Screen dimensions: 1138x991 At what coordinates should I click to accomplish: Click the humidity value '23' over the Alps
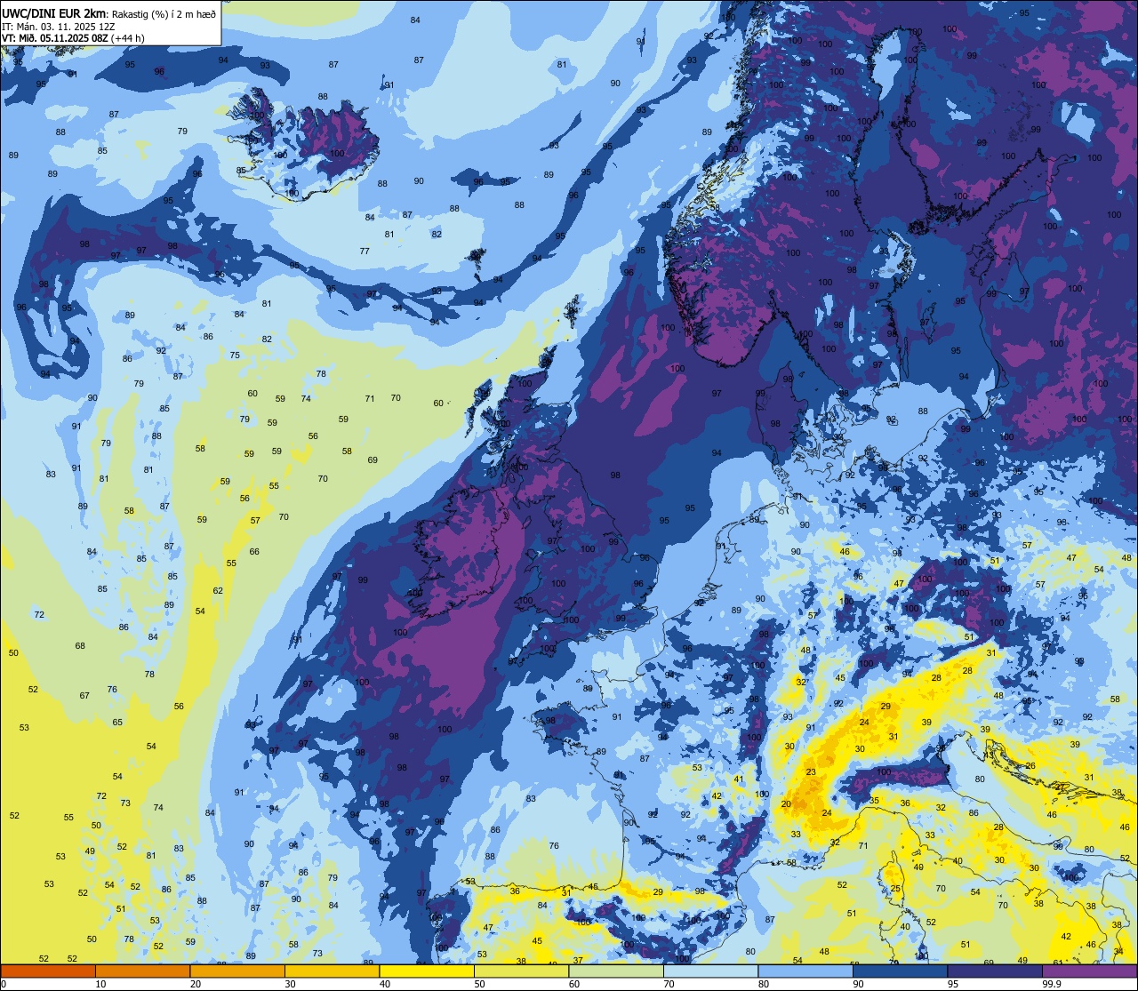811,772
